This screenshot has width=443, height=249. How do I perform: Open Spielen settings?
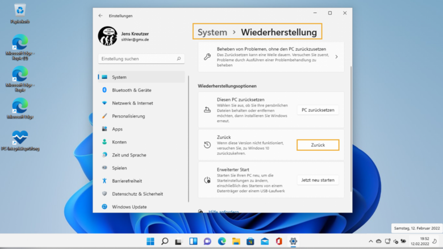pos(141,168)
